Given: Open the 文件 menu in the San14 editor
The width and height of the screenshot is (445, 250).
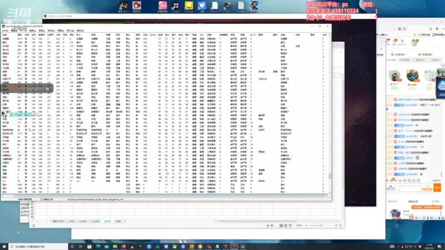Looking at the screenshot, I should coord(5,31).
